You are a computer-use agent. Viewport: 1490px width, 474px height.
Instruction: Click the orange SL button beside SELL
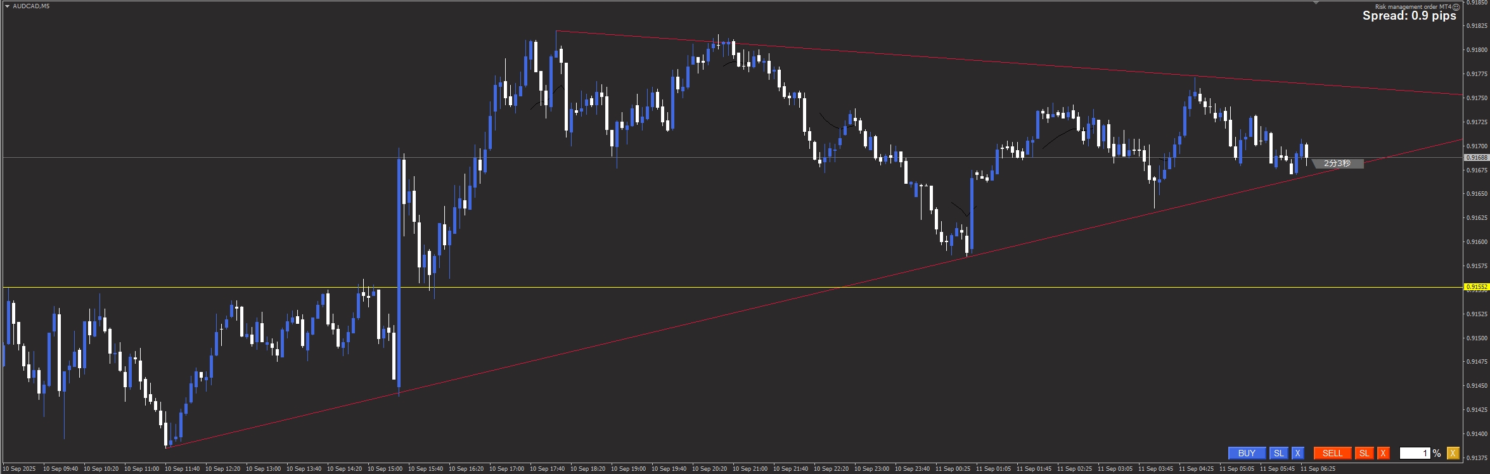pos(1364,453)
